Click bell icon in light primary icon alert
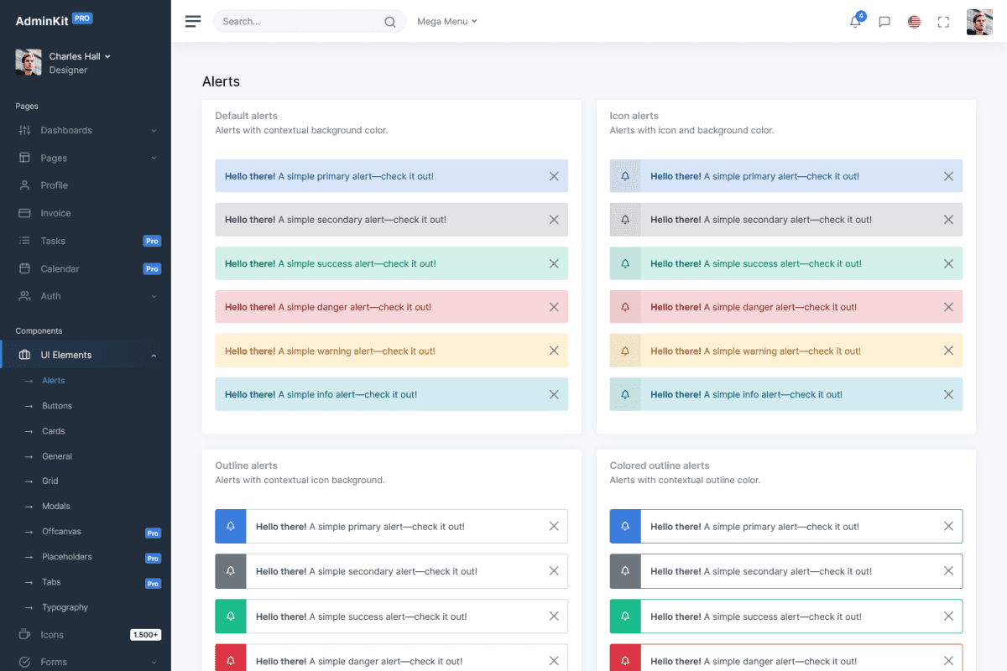1007x671 pixels. [625, 176]
